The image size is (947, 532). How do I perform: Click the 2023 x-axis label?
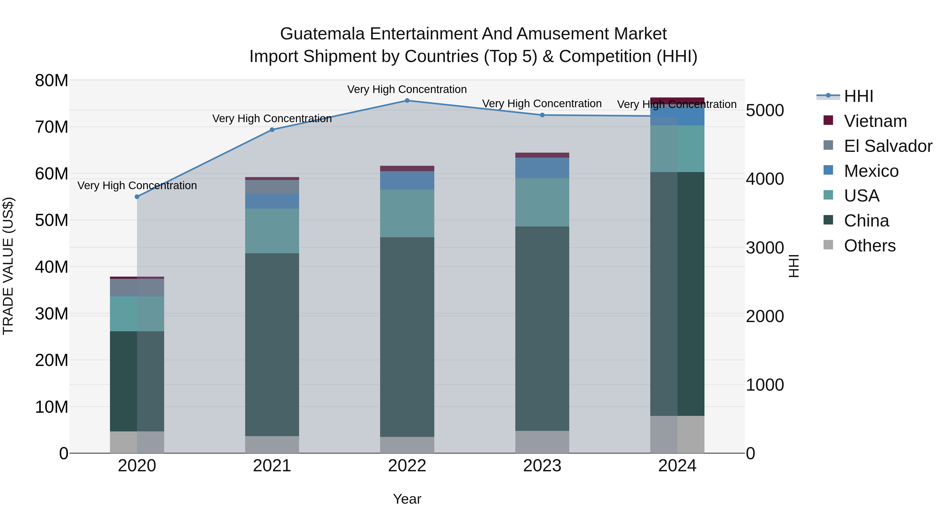coord(542,466)
